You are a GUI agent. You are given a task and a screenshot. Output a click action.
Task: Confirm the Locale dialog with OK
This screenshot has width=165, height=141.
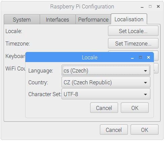(135, 108)
